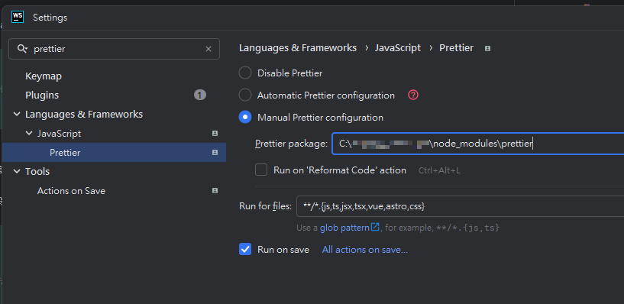Click into the settings search field
This screenshot has height=304, width=624.
114,49
